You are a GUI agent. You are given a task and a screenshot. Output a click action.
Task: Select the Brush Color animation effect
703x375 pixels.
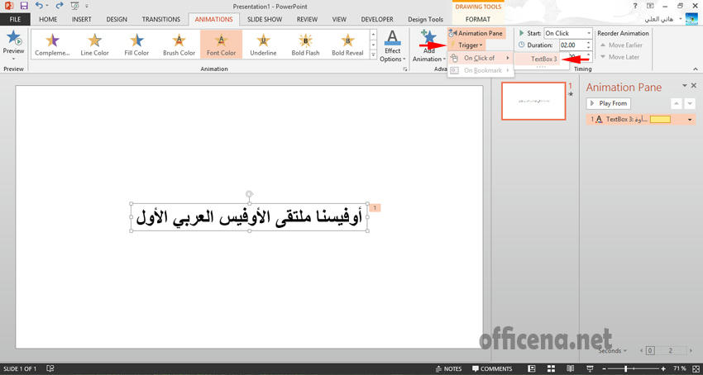click(x=179, y=45)
